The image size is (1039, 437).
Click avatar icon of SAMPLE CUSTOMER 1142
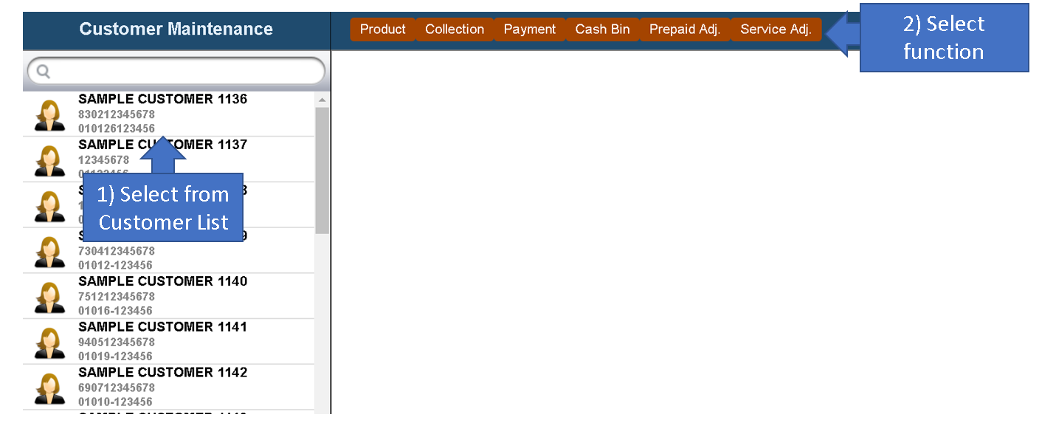[49, 388]
